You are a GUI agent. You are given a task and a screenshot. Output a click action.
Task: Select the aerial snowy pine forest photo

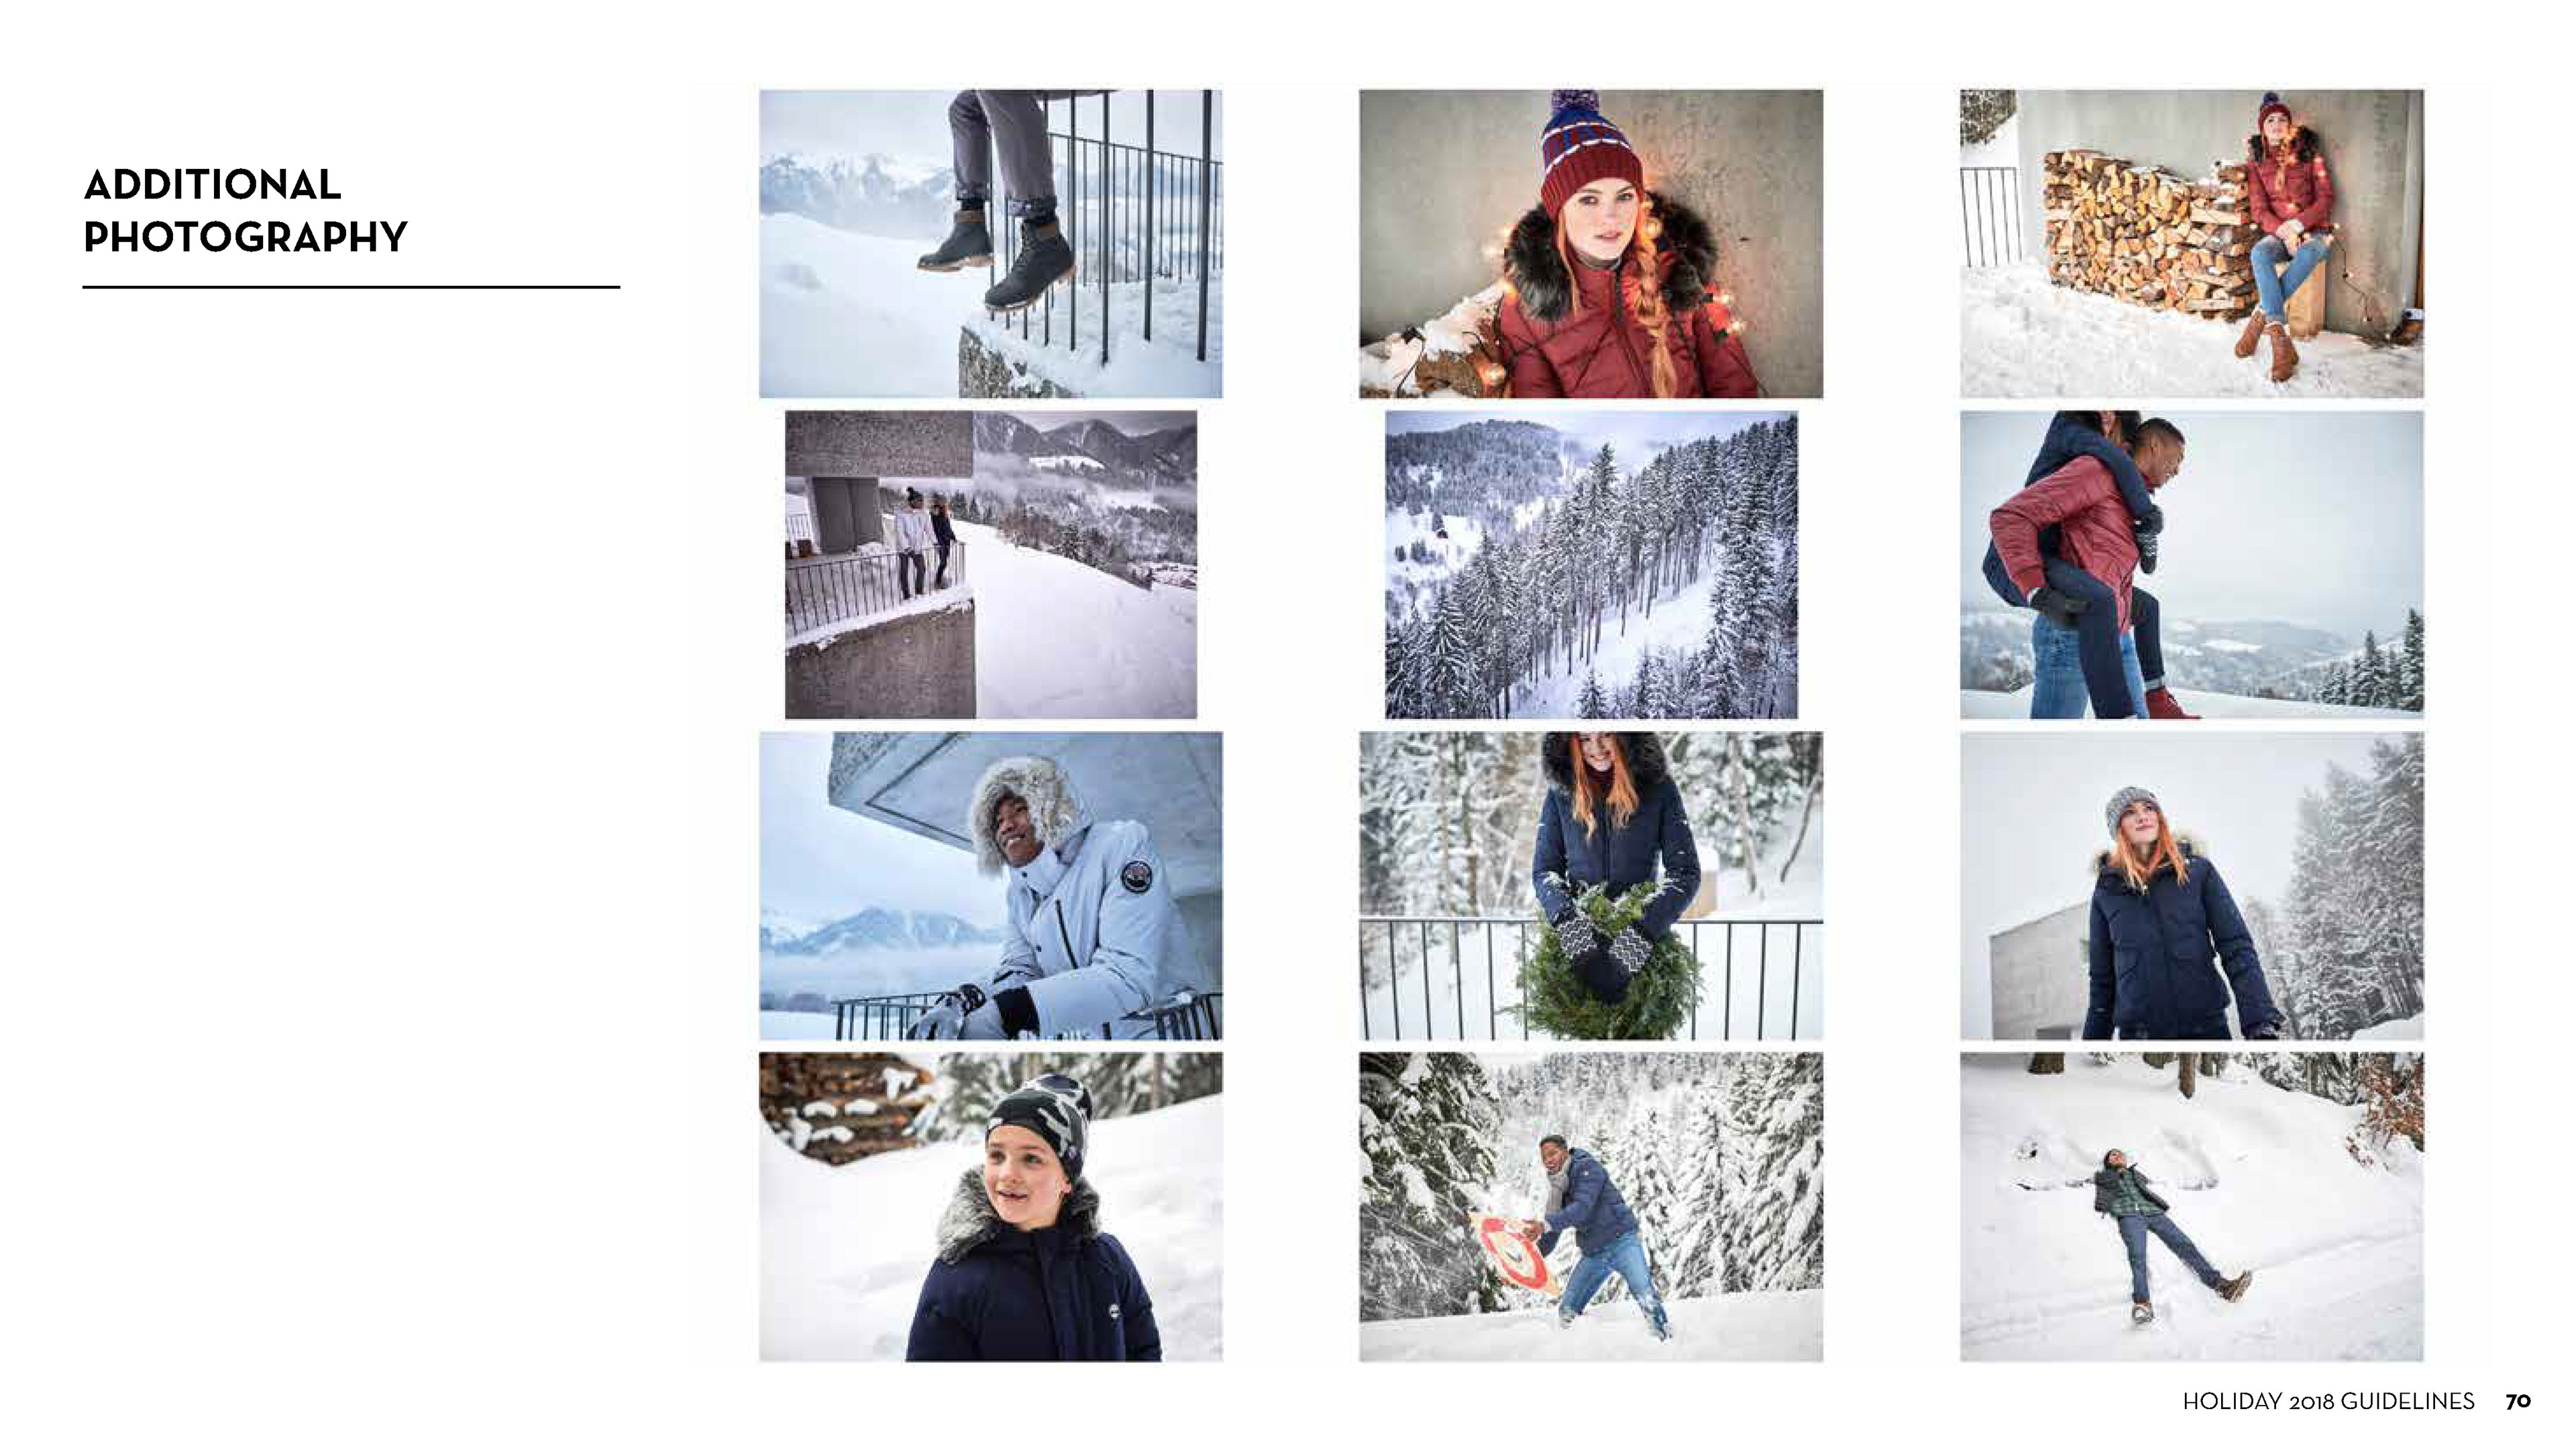(x=1590, y=565)
